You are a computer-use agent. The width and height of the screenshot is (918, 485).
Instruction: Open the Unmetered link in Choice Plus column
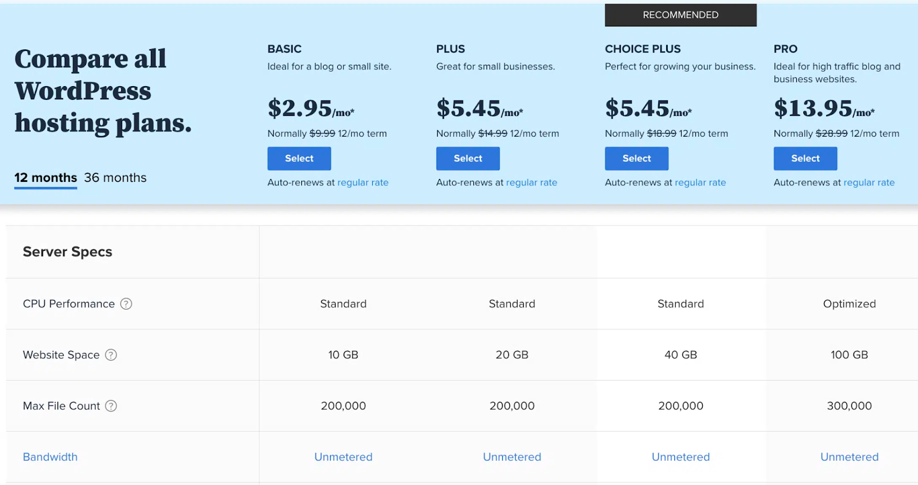tap(680, 457)
